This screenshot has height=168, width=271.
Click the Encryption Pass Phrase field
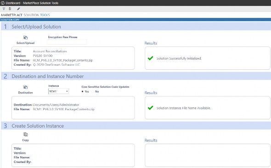coord(67,42)
